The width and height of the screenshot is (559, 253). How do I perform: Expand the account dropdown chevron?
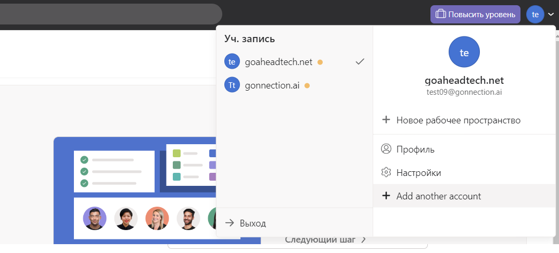(x=551, y=15)
